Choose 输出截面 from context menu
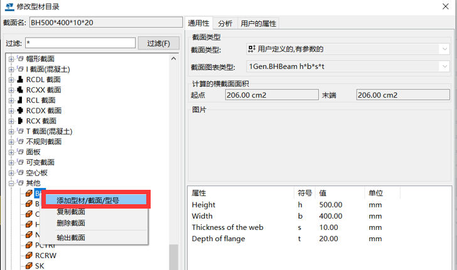This screenshot has width=457, height=270. (71, 237)
